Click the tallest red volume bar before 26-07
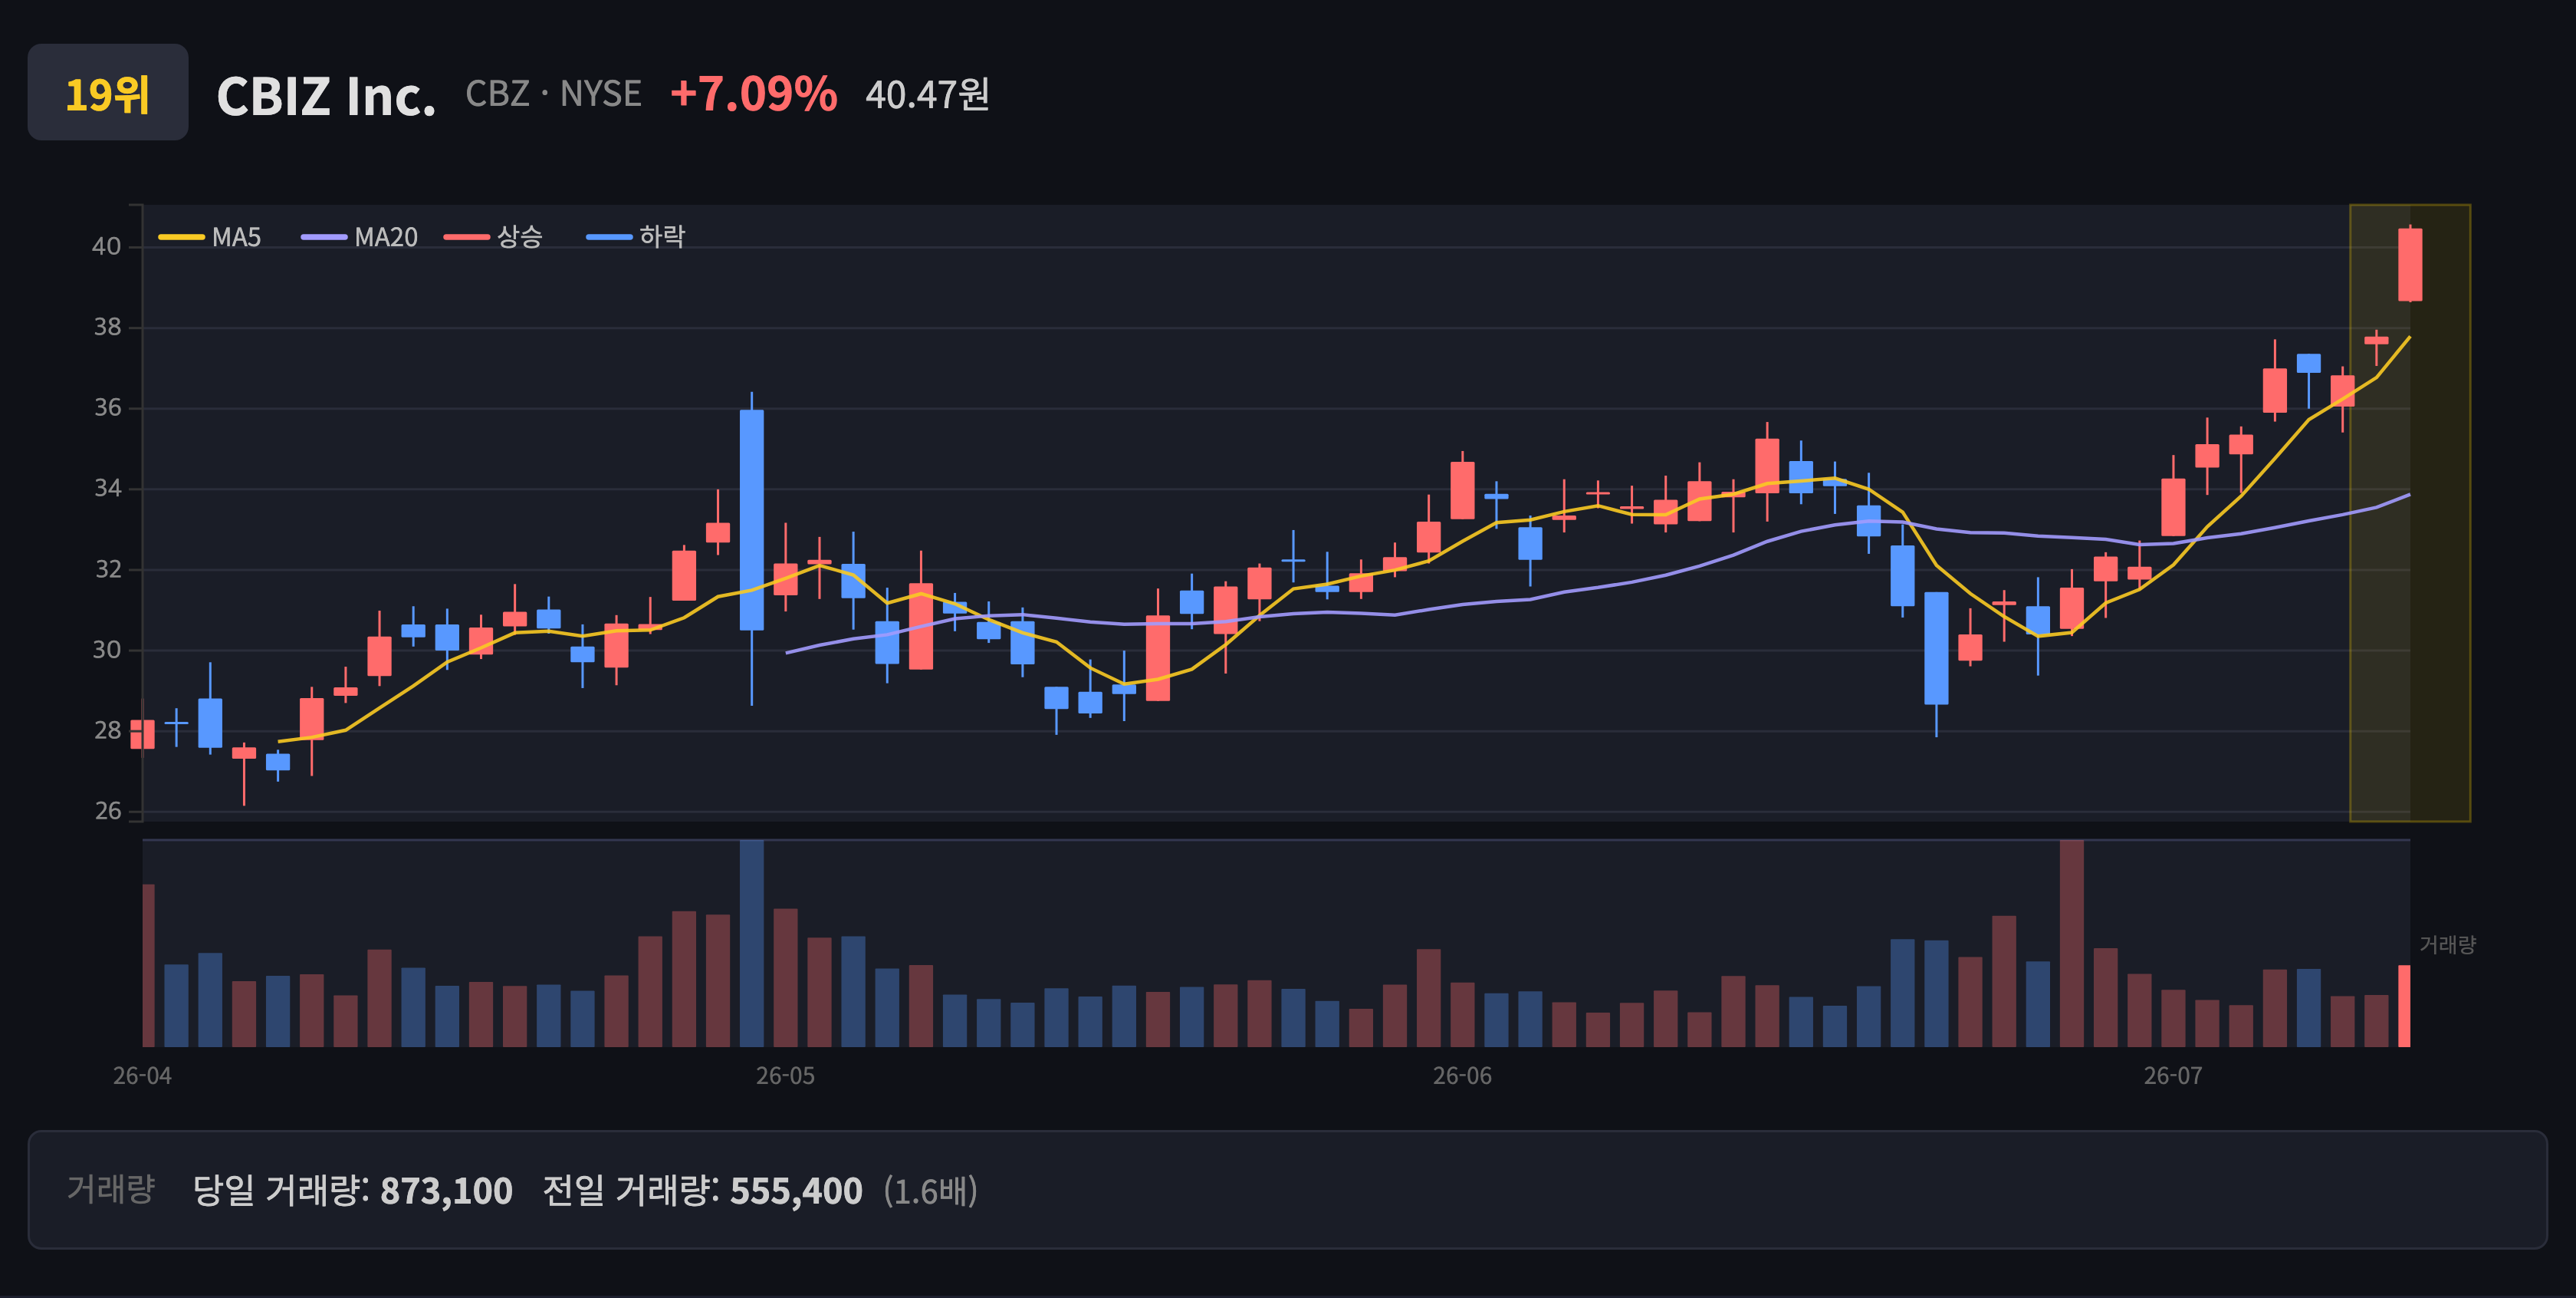Viewport: 2576px width, 1298px height. point(2072,944)
